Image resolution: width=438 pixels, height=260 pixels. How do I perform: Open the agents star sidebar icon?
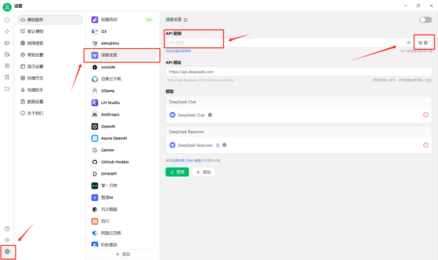(x=7, y=32)
